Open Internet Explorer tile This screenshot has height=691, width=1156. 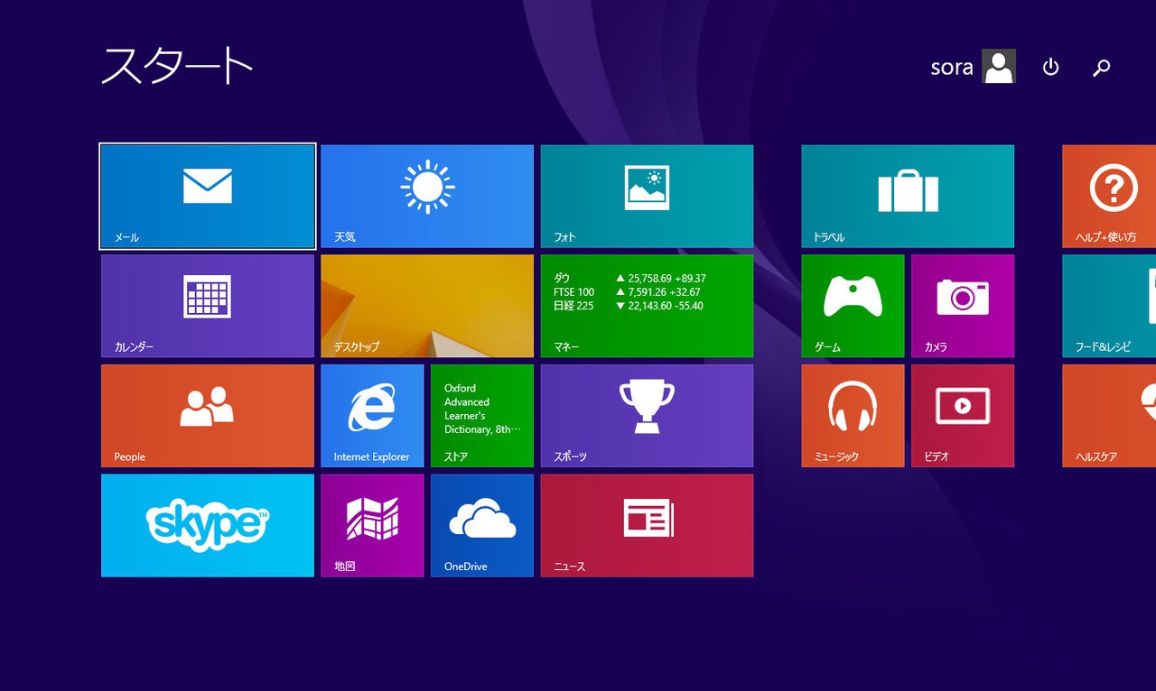[372, 415]
